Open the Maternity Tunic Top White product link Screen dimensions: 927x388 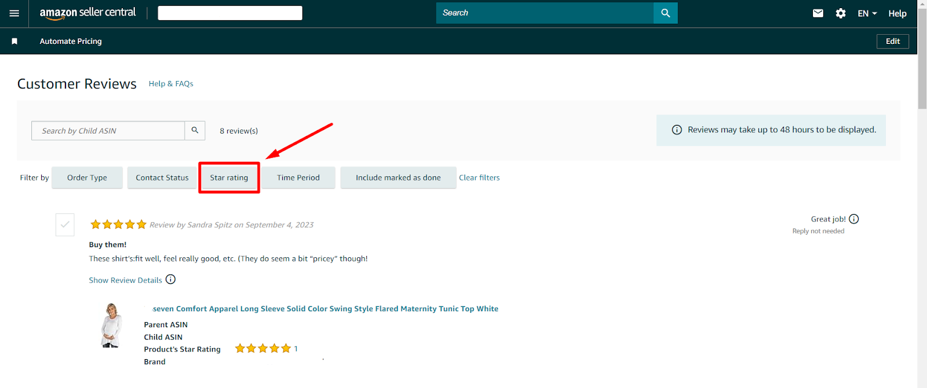[325, 309]
